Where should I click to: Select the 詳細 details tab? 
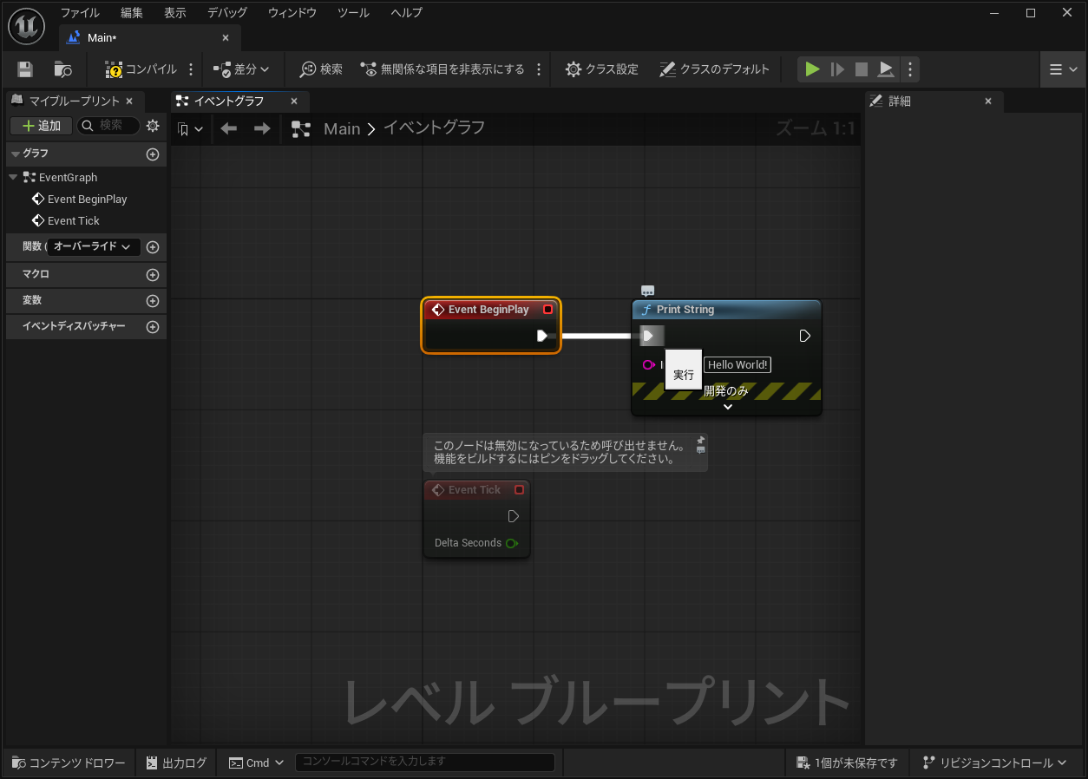[x=934, y=101]
